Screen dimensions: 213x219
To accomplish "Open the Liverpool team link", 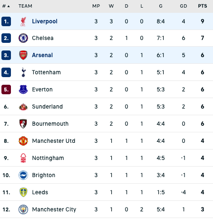I will [x=45, y=21].
